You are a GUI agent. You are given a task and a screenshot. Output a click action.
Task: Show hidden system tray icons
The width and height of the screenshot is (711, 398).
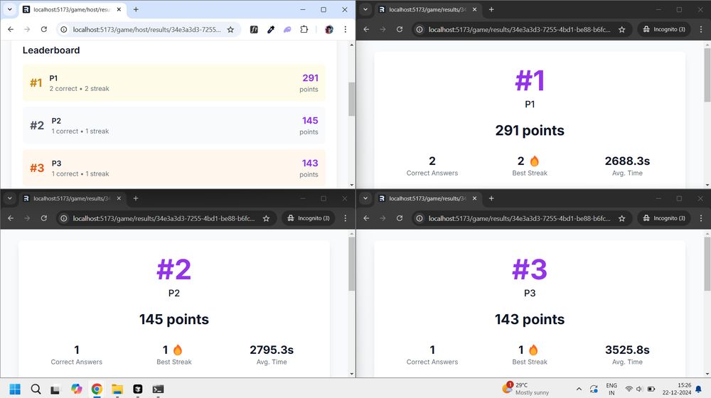[579, 389]
